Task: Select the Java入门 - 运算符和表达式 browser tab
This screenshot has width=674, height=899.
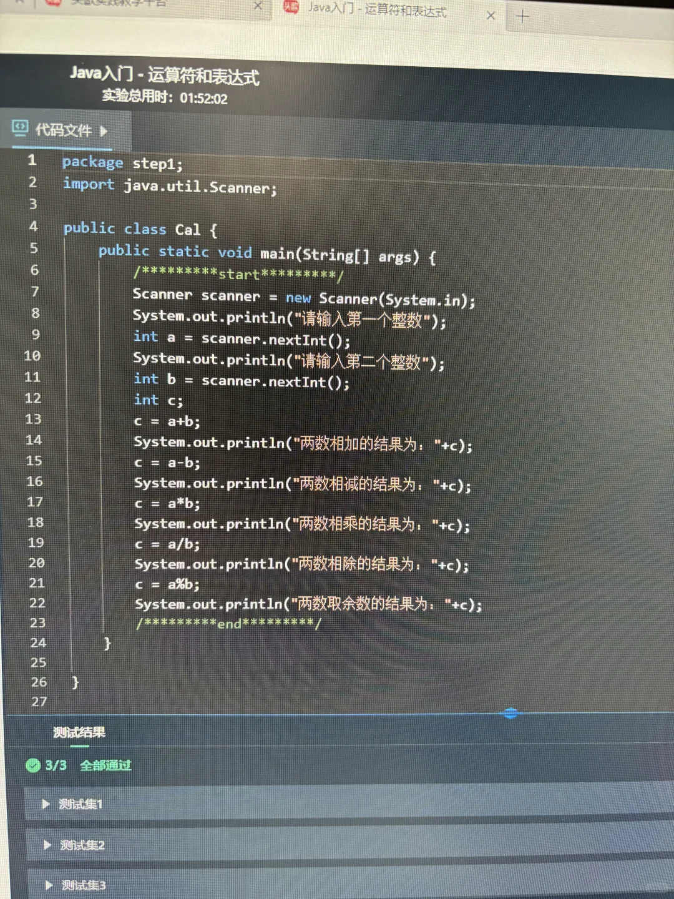Action: (x=381, y=11)
